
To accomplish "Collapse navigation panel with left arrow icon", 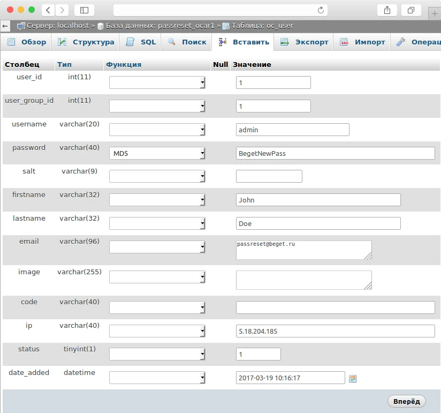I will 5,26.
